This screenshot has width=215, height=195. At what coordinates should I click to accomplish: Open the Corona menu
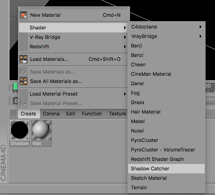click(51, 113)
